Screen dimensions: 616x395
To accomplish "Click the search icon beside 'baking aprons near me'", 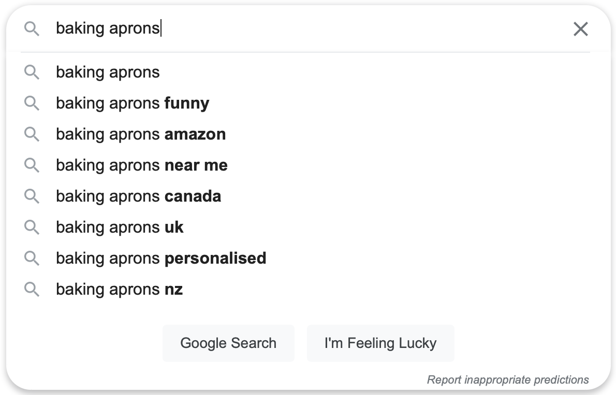I will pos(32,165).
